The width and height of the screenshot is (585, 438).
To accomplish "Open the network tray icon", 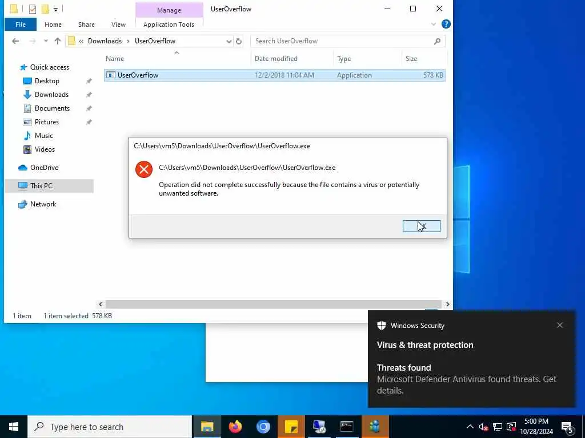I will click(x=498, y=427).
